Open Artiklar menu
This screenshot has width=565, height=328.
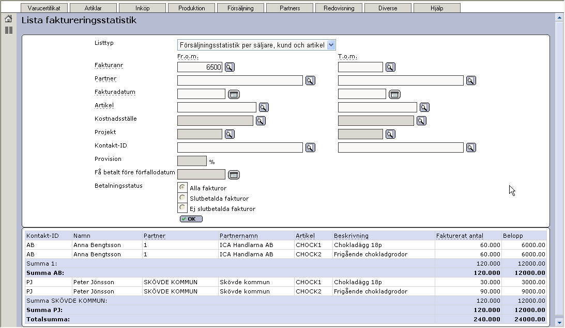pyautogui.click(x=93, y=8)
